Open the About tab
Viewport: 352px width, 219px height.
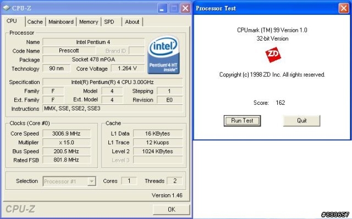[132, 22]
